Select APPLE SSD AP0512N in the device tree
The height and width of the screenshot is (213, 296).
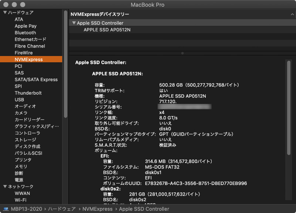[x=106, y=29]
